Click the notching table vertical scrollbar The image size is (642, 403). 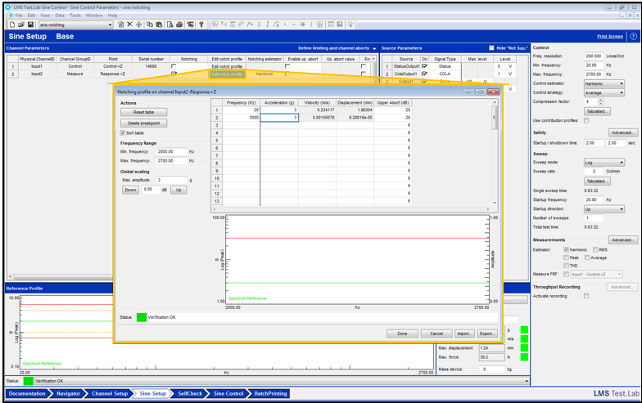[x=495, y=152]
